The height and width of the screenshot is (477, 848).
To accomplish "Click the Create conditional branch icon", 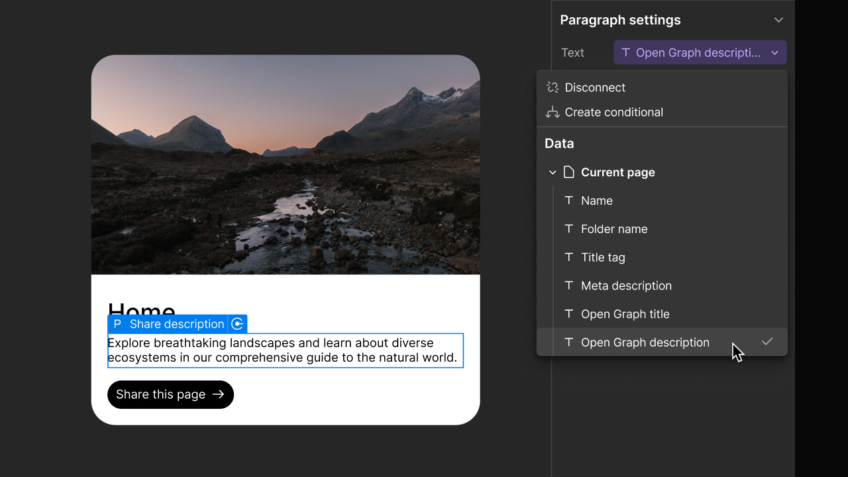I will [552, 112].
